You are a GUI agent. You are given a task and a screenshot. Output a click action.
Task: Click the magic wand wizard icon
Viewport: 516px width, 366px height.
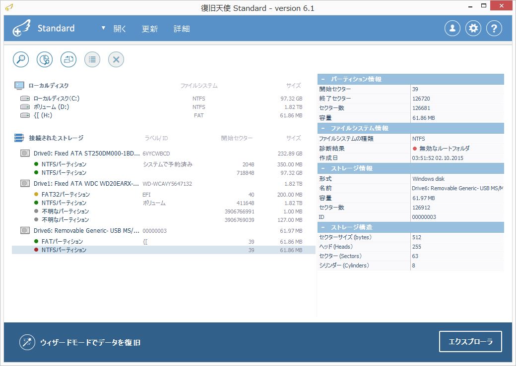click(27, 342)
